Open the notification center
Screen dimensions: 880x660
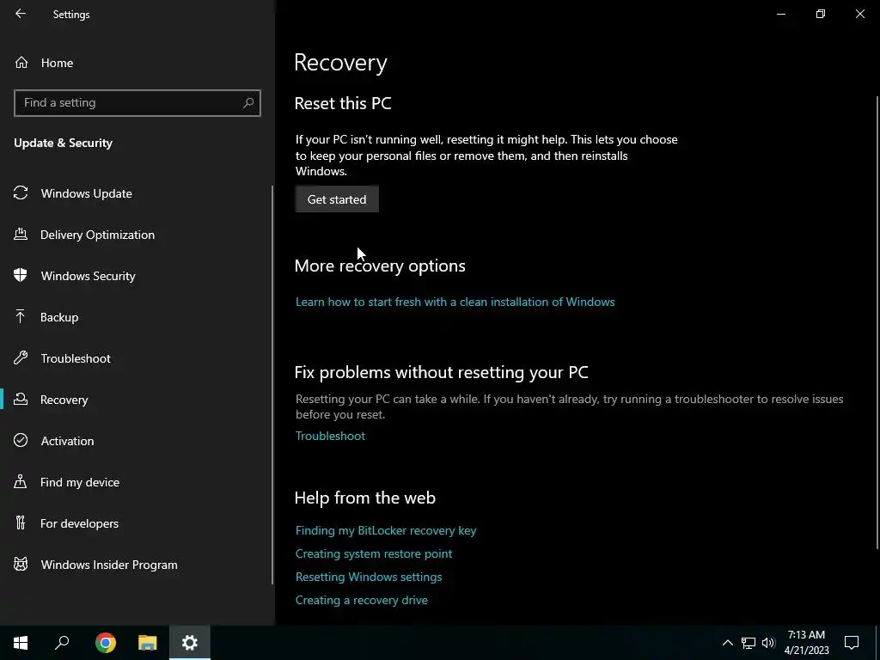852,643
